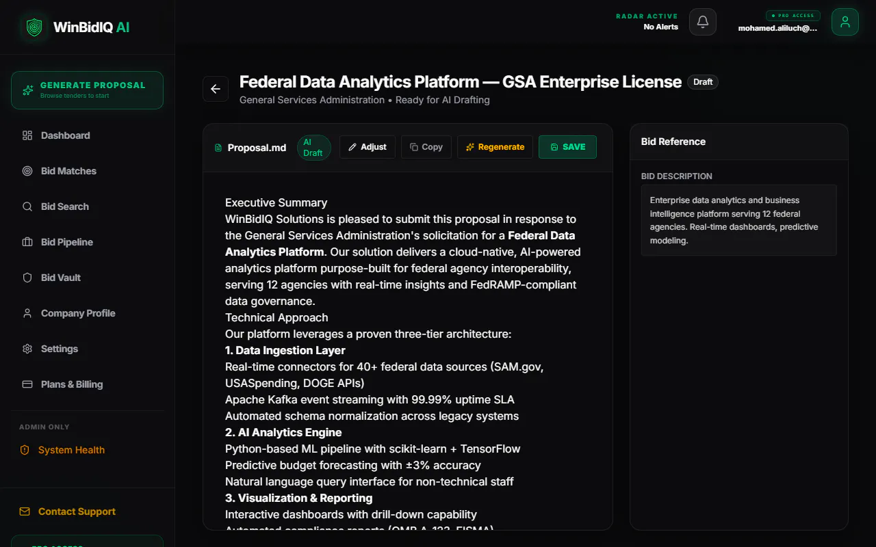Click the RADAR ACTIVE status text
The image size is (876, 547).
(647, 16)
